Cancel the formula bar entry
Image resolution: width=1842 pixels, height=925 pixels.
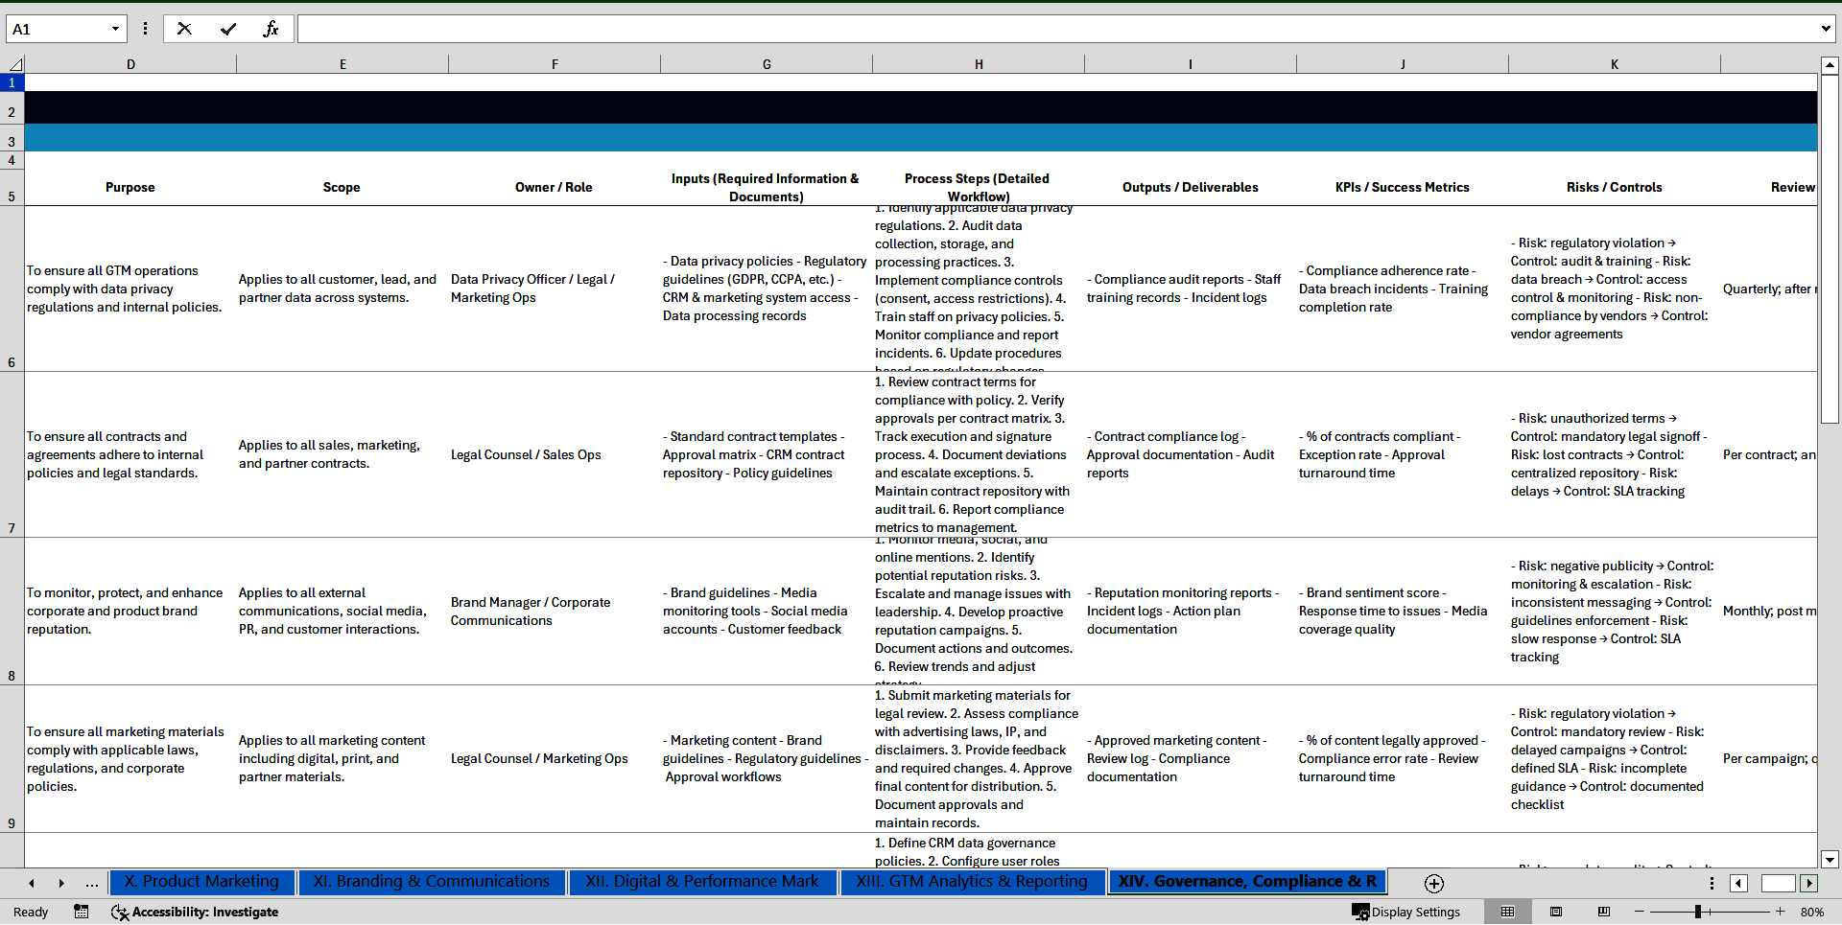click(184, 29)
